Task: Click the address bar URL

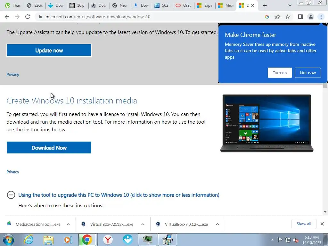Action: point(98,17)
